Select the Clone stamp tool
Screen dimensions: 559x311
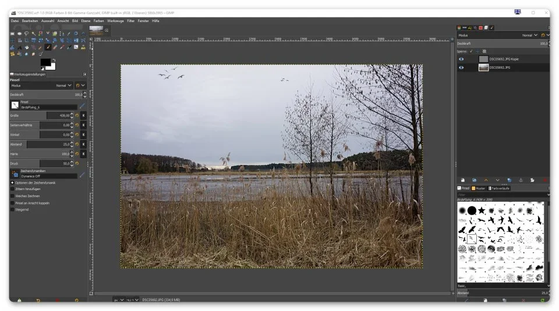click(x=83, y=47)
